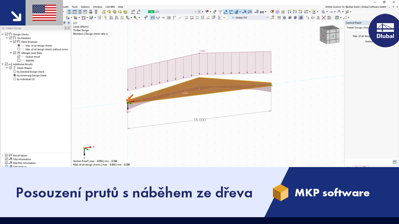
Task: Select the view along X axis icon
Action: coord(290,12)
